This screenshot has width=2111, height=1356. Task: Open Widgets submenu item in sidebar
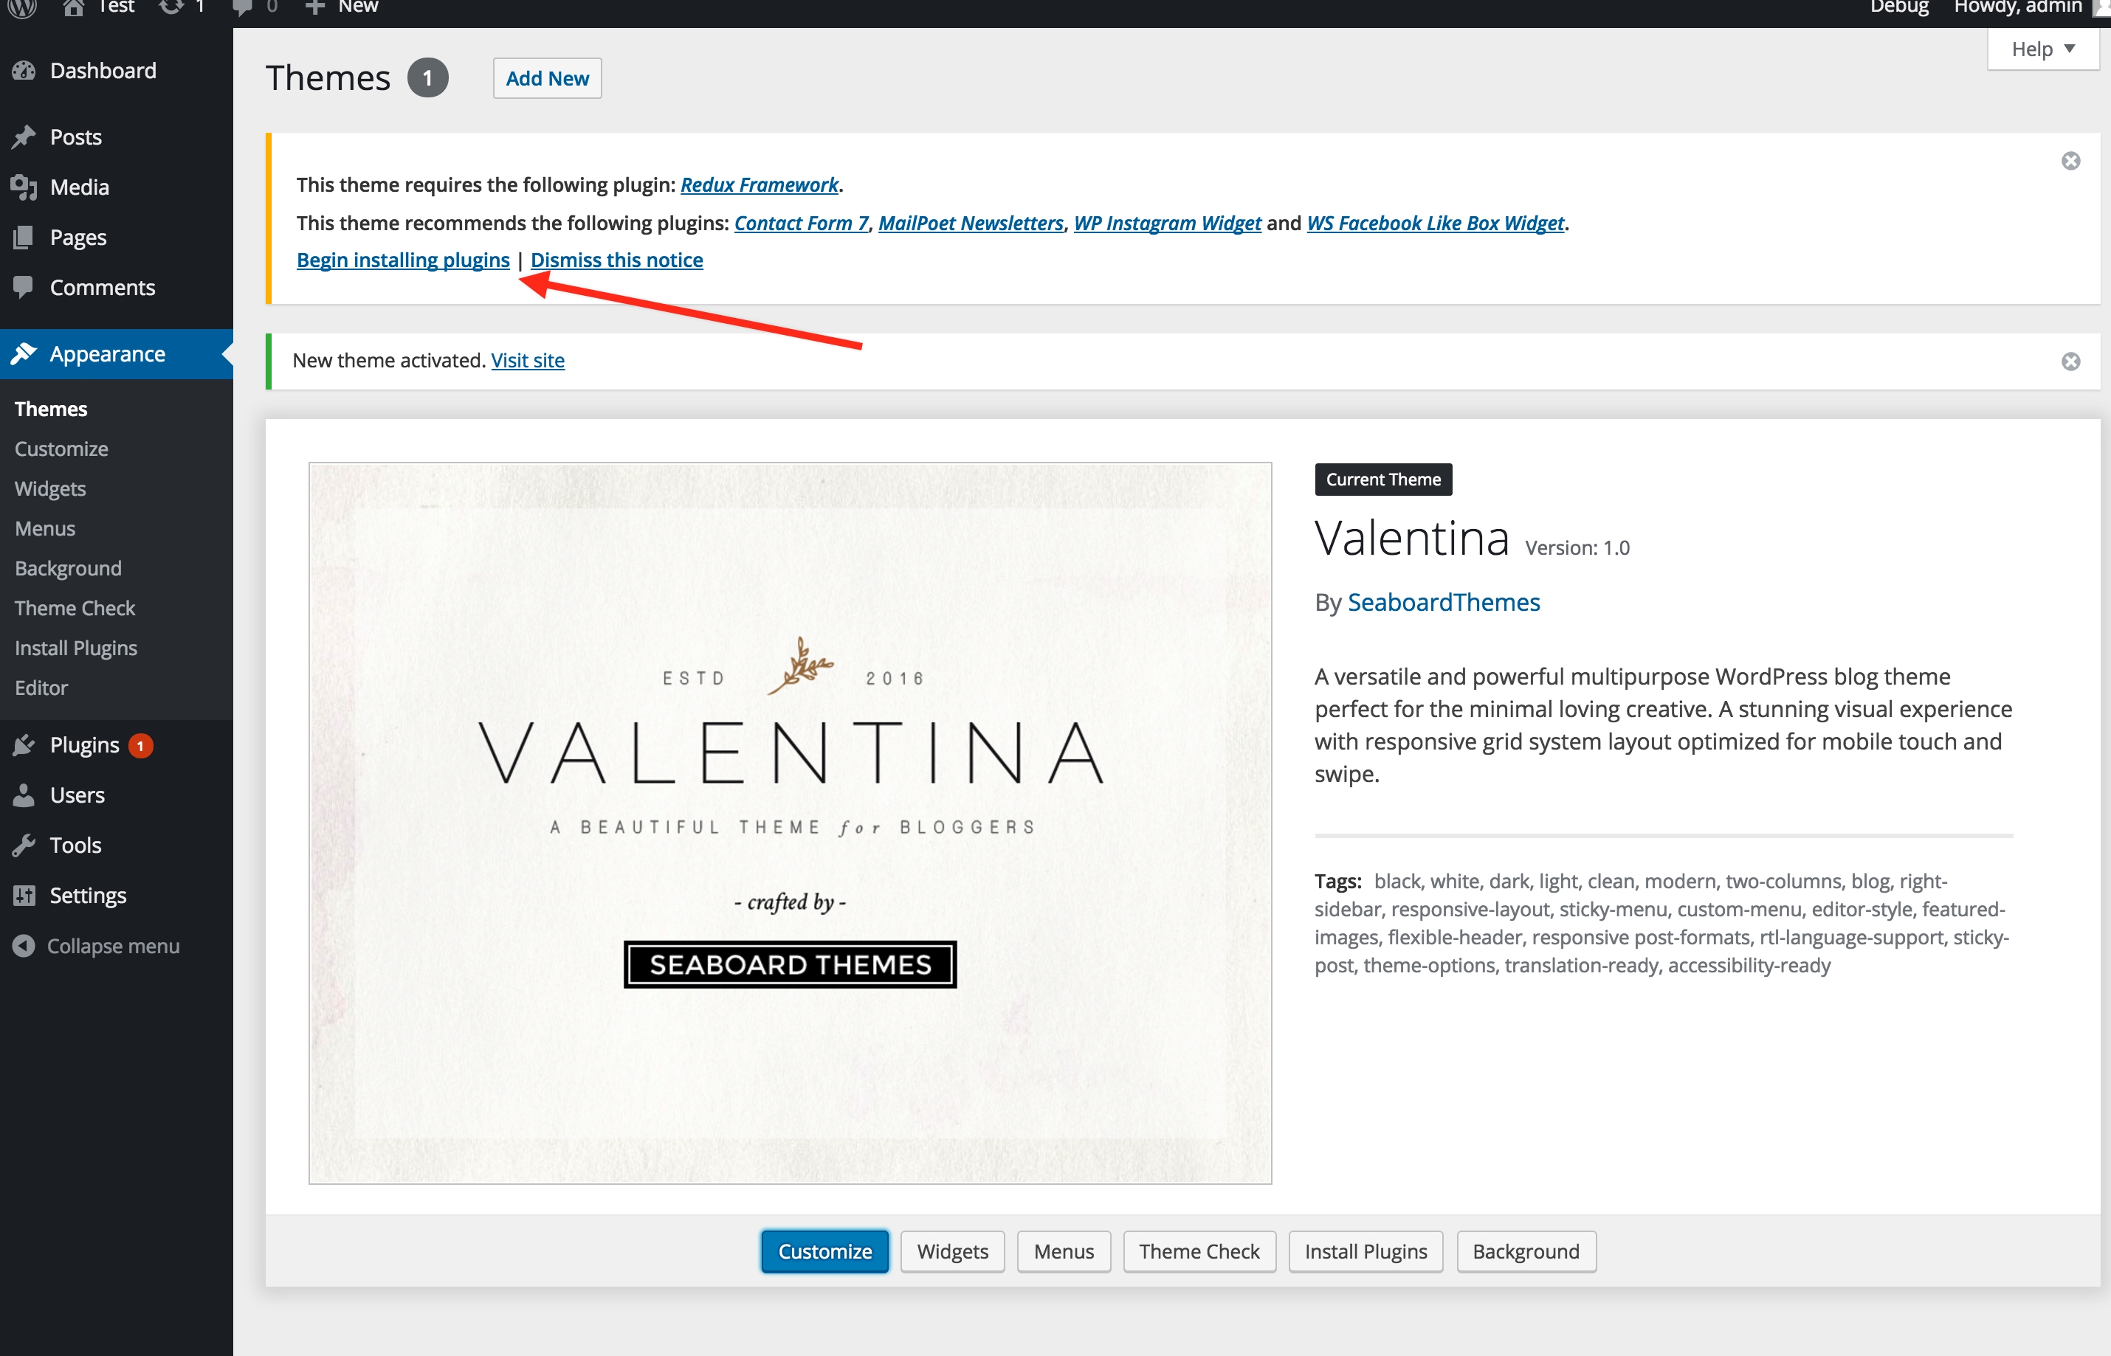pos(50,488)
